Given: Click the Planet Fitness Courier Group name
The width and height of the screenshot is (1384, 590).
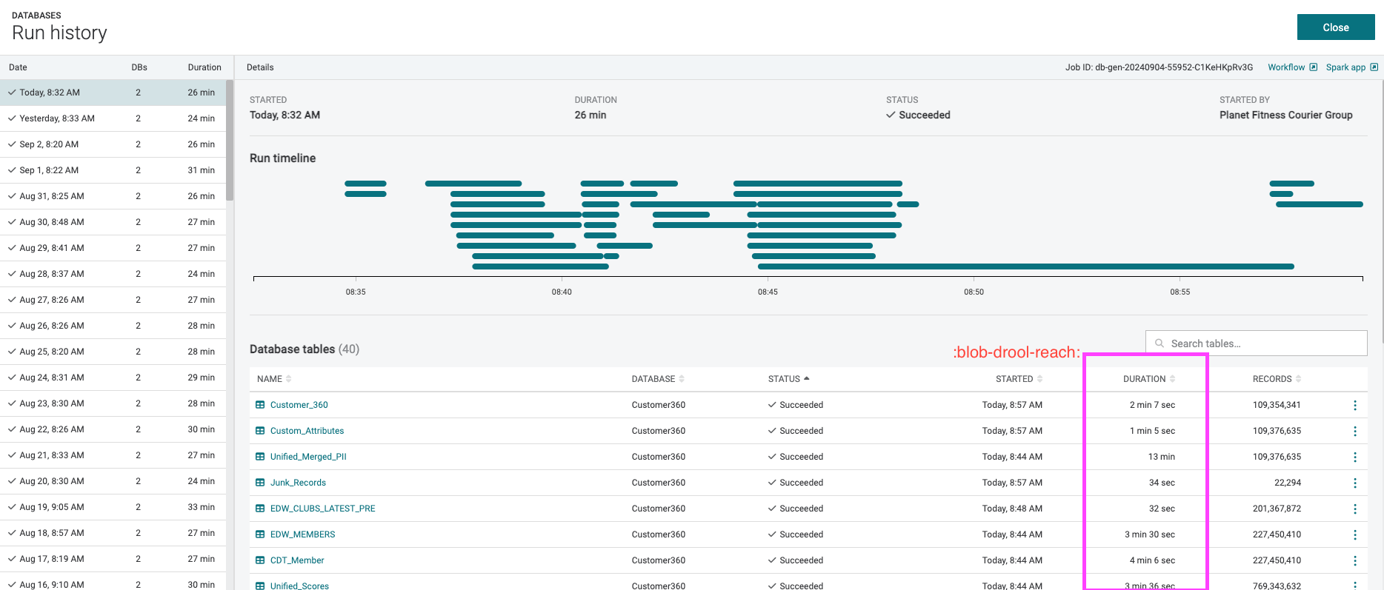Looking at the screenshot, I should point(1285,115).
